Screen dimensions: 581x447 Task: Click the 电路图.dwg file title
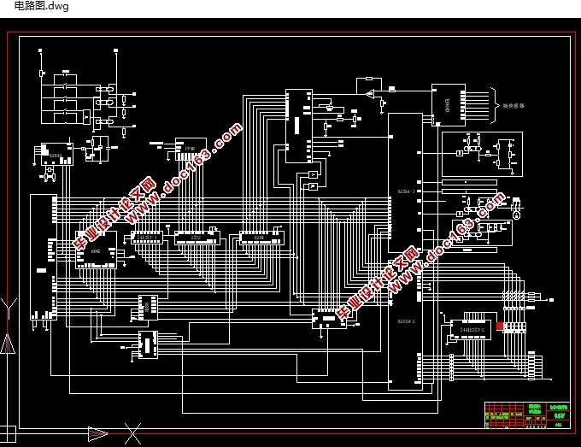point(41,6)
